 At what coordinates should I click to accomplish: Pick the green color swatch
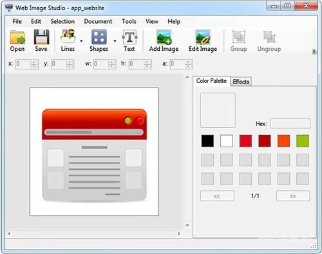coord(303,141)
